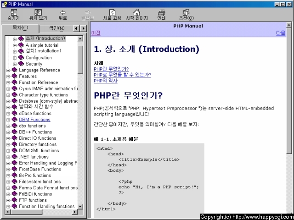Click the book icon beside filePro functions
Image resolution: width=294 pixels, height=220 pixels.
pyautogui.click(x=14, y=175)
